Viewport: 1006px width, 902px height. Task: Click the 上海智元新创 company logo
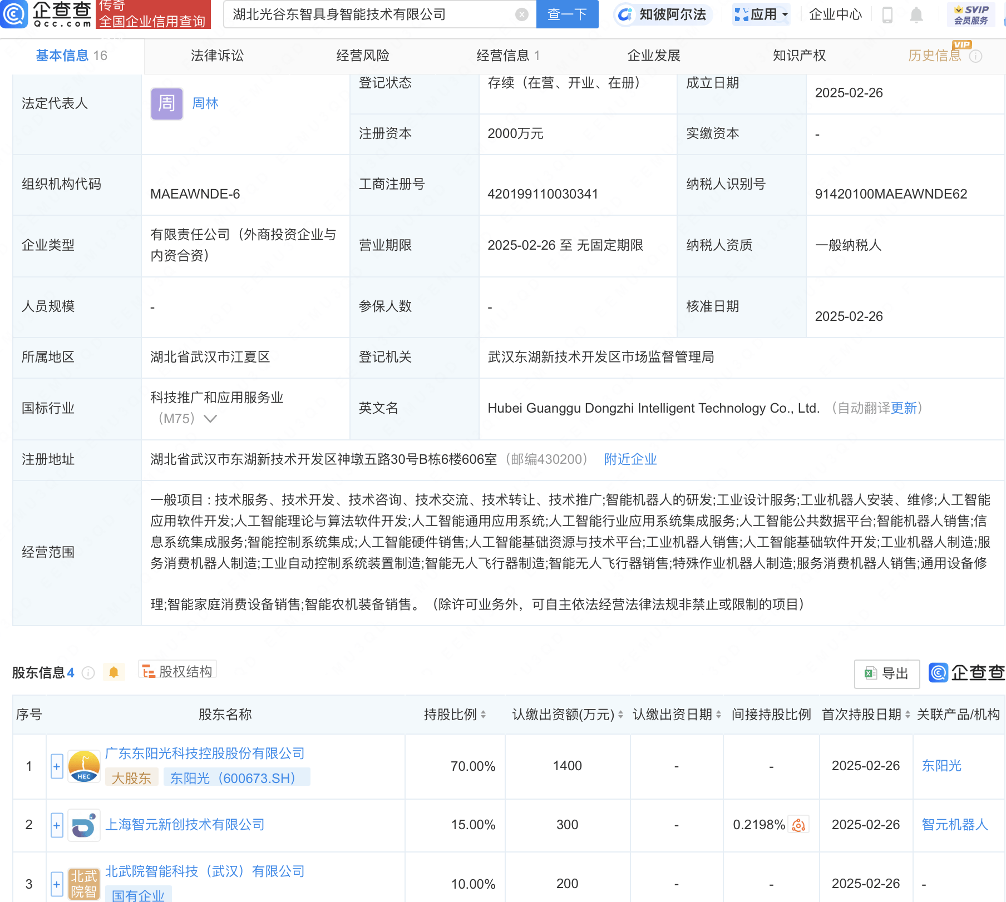84,825
